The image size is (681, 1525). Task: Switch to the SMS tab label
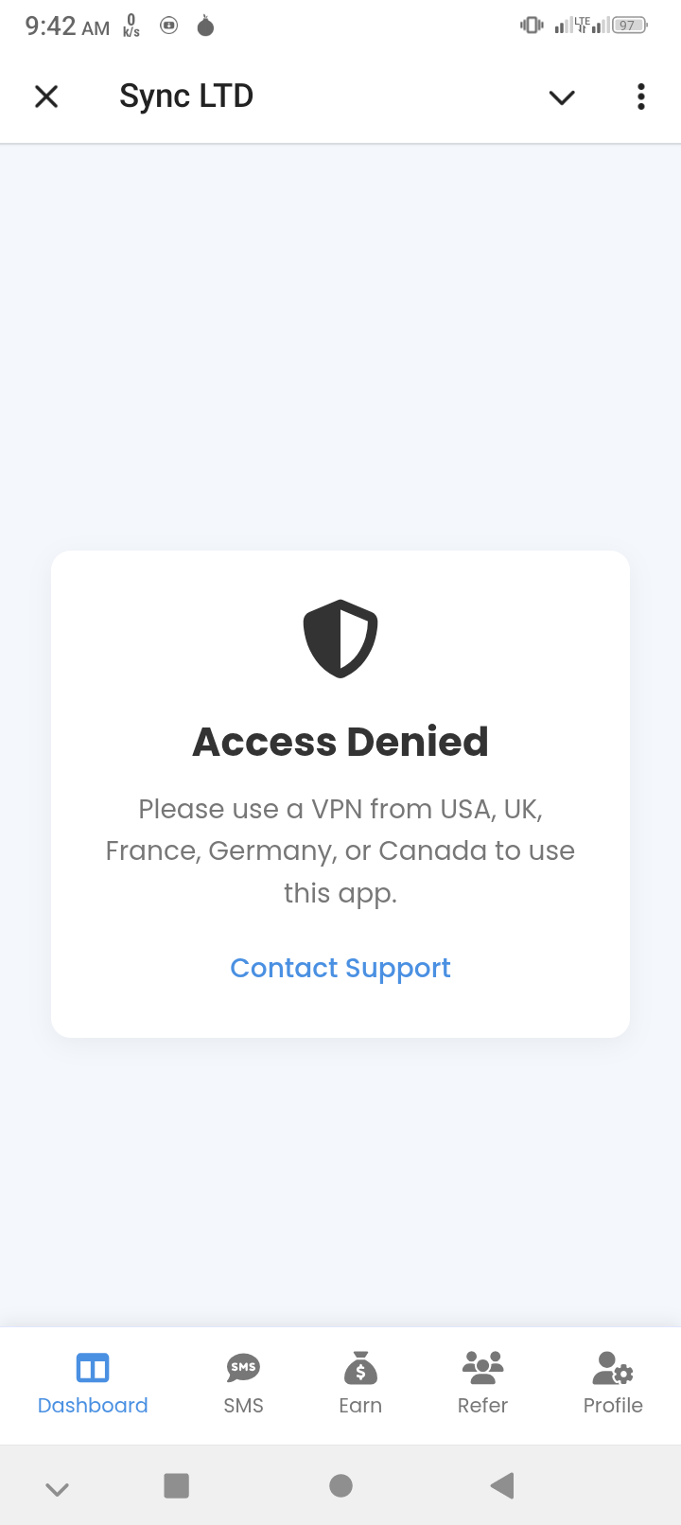pyautogui.click(x=243, y=1406)
